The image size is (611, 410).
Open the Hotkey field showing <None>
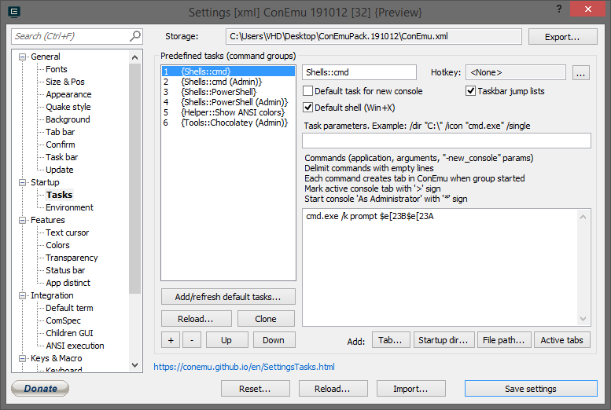515,72
